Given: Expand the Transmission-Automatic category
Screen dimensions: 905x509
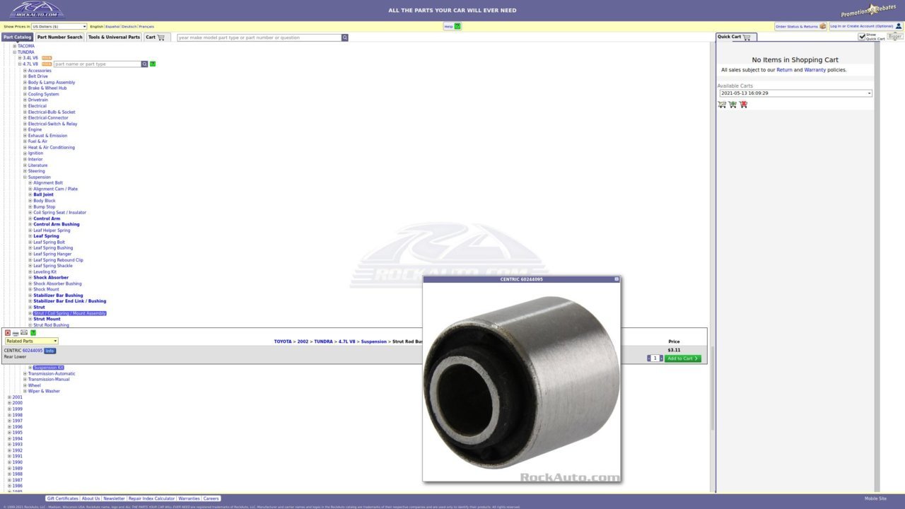Looking at the screenshot, I should pyautogui.click(x=25, y=373).
